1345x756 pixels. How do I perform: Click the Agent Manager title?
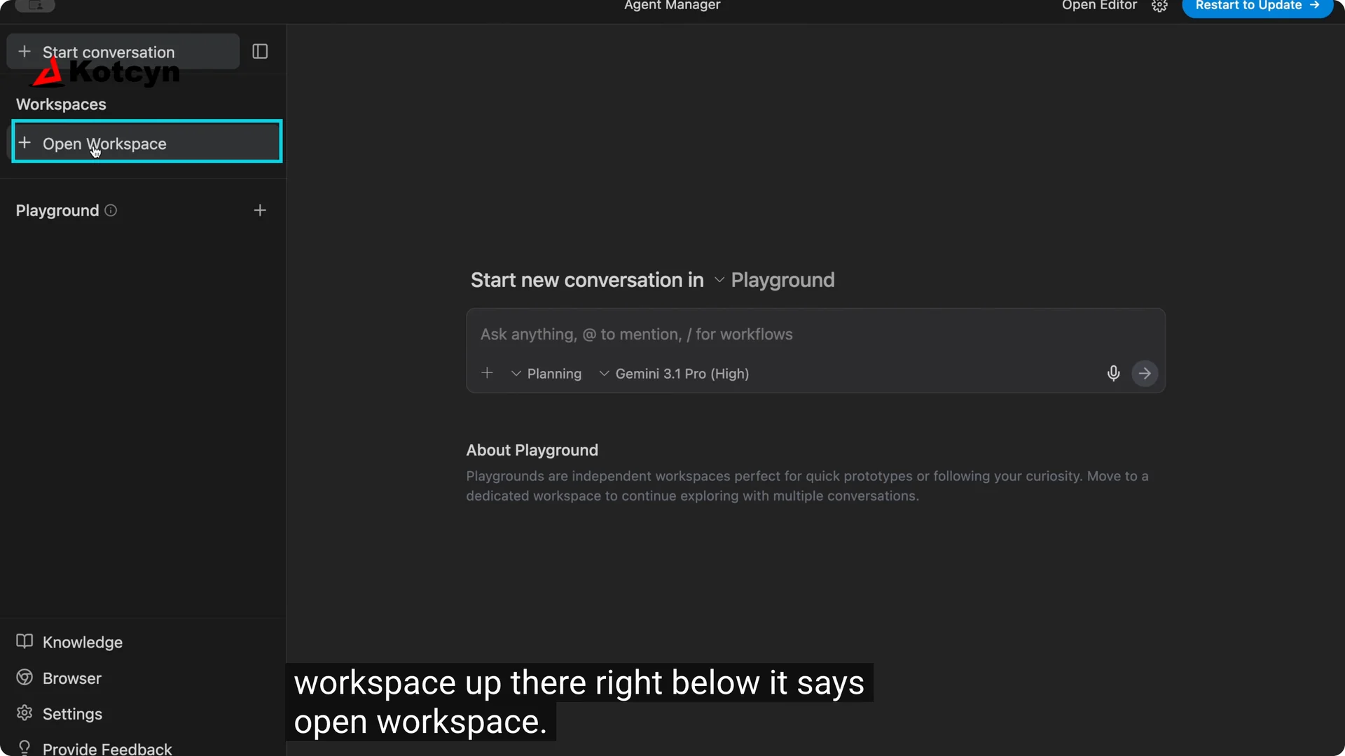click(672, 6)
